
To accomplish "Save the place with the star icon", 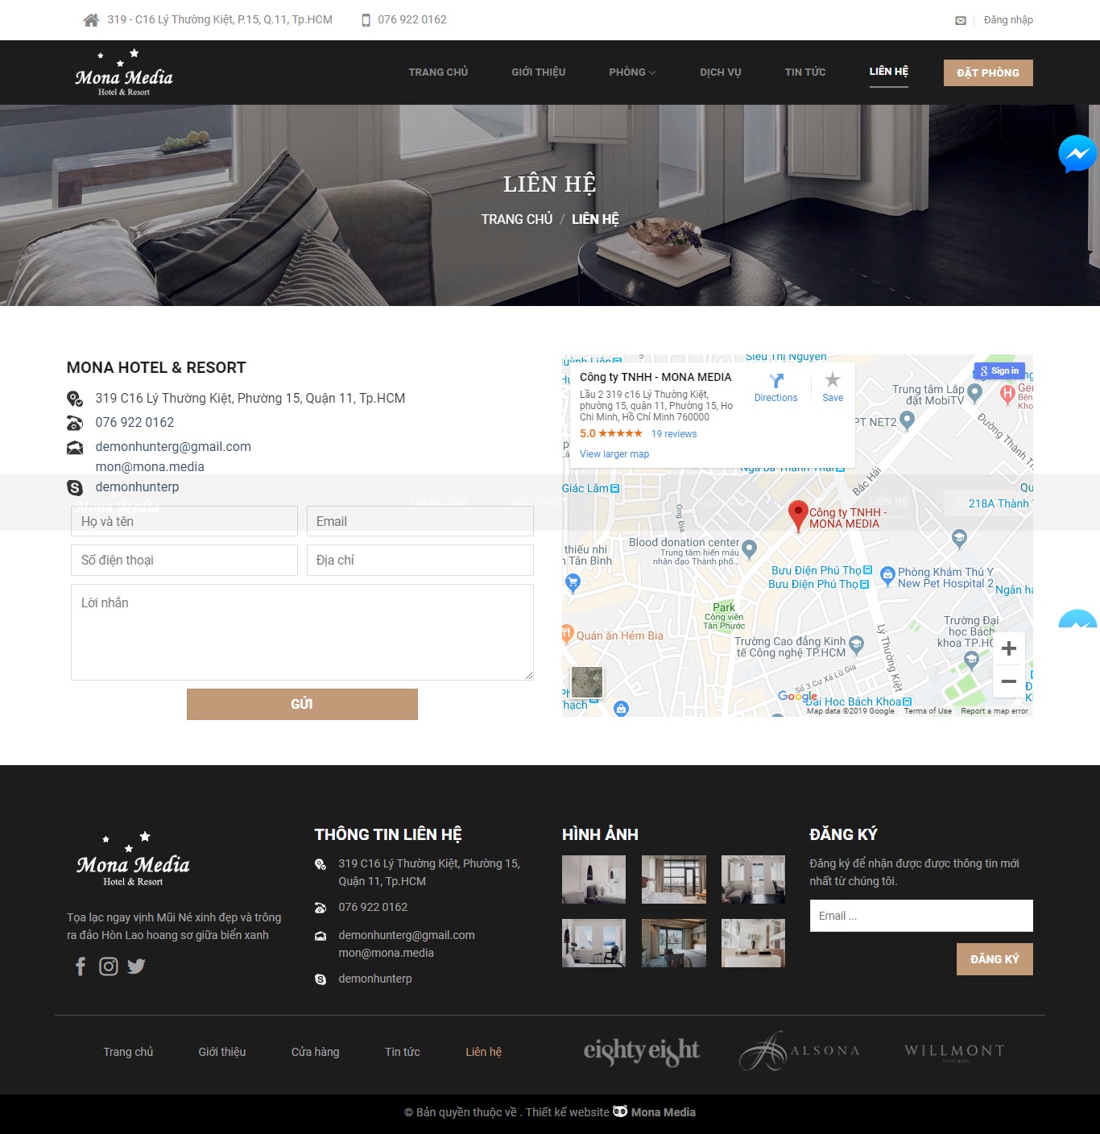I will click(x=833, y=379).
